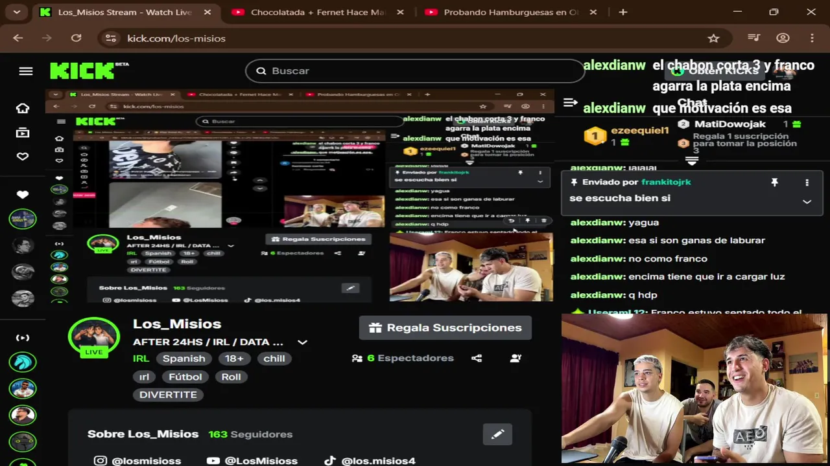Open Following via the outlined heart icon

(23, 157)
